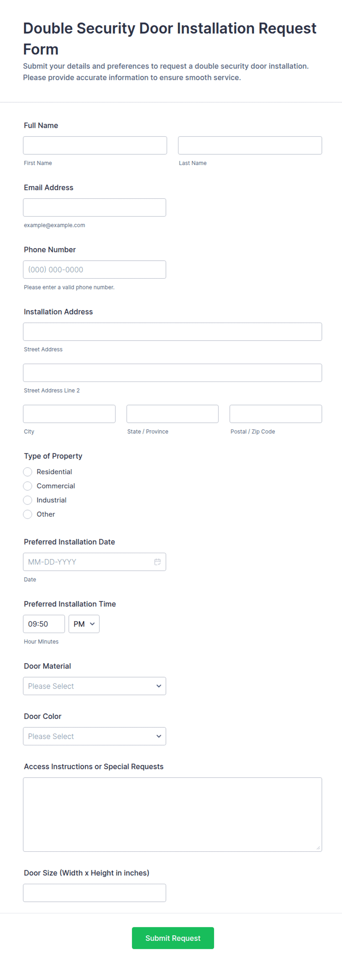Click into the Last Name field
342x967 pixels.
point(250,145)
